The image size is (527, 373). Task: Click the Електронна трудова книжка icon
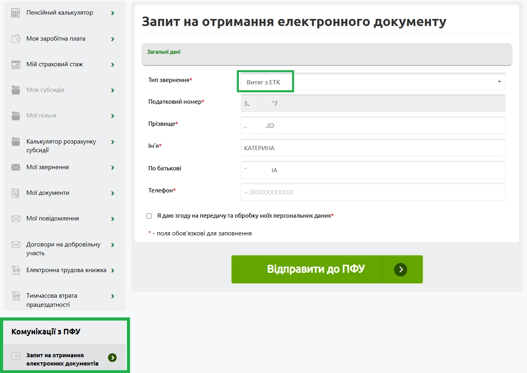15,270
